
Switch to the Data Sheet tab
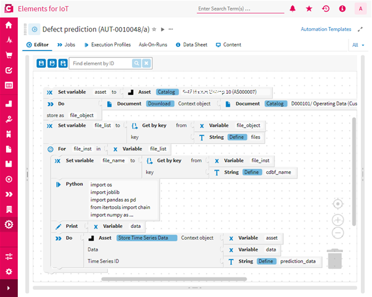coord(191,45)
